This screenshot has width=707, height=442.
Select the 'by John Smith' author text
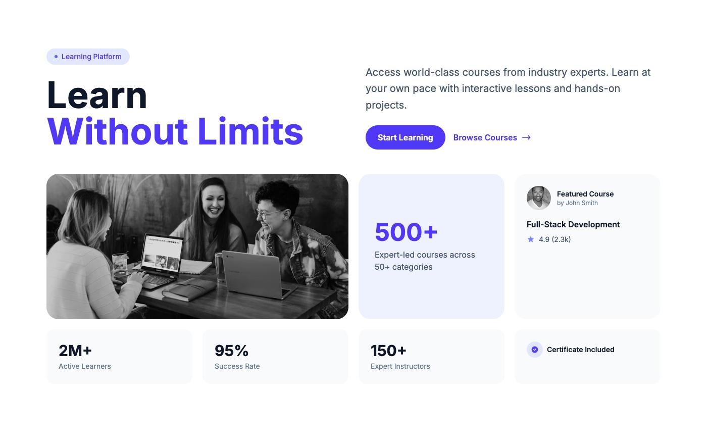(x=577, y=203)
